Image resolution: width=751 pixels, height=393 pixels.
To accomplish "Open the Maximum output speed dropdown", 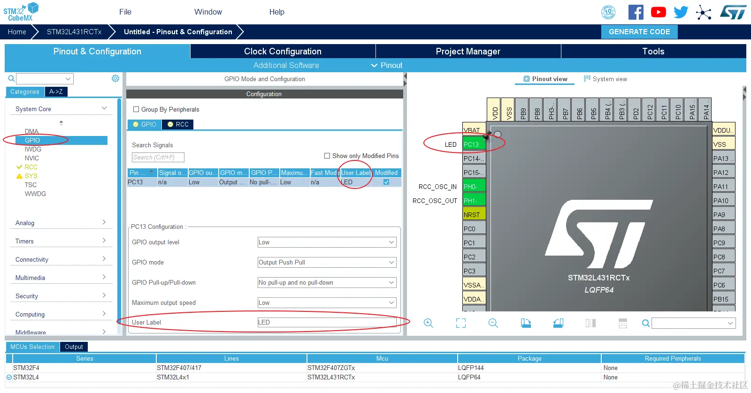I will (327, 303).
